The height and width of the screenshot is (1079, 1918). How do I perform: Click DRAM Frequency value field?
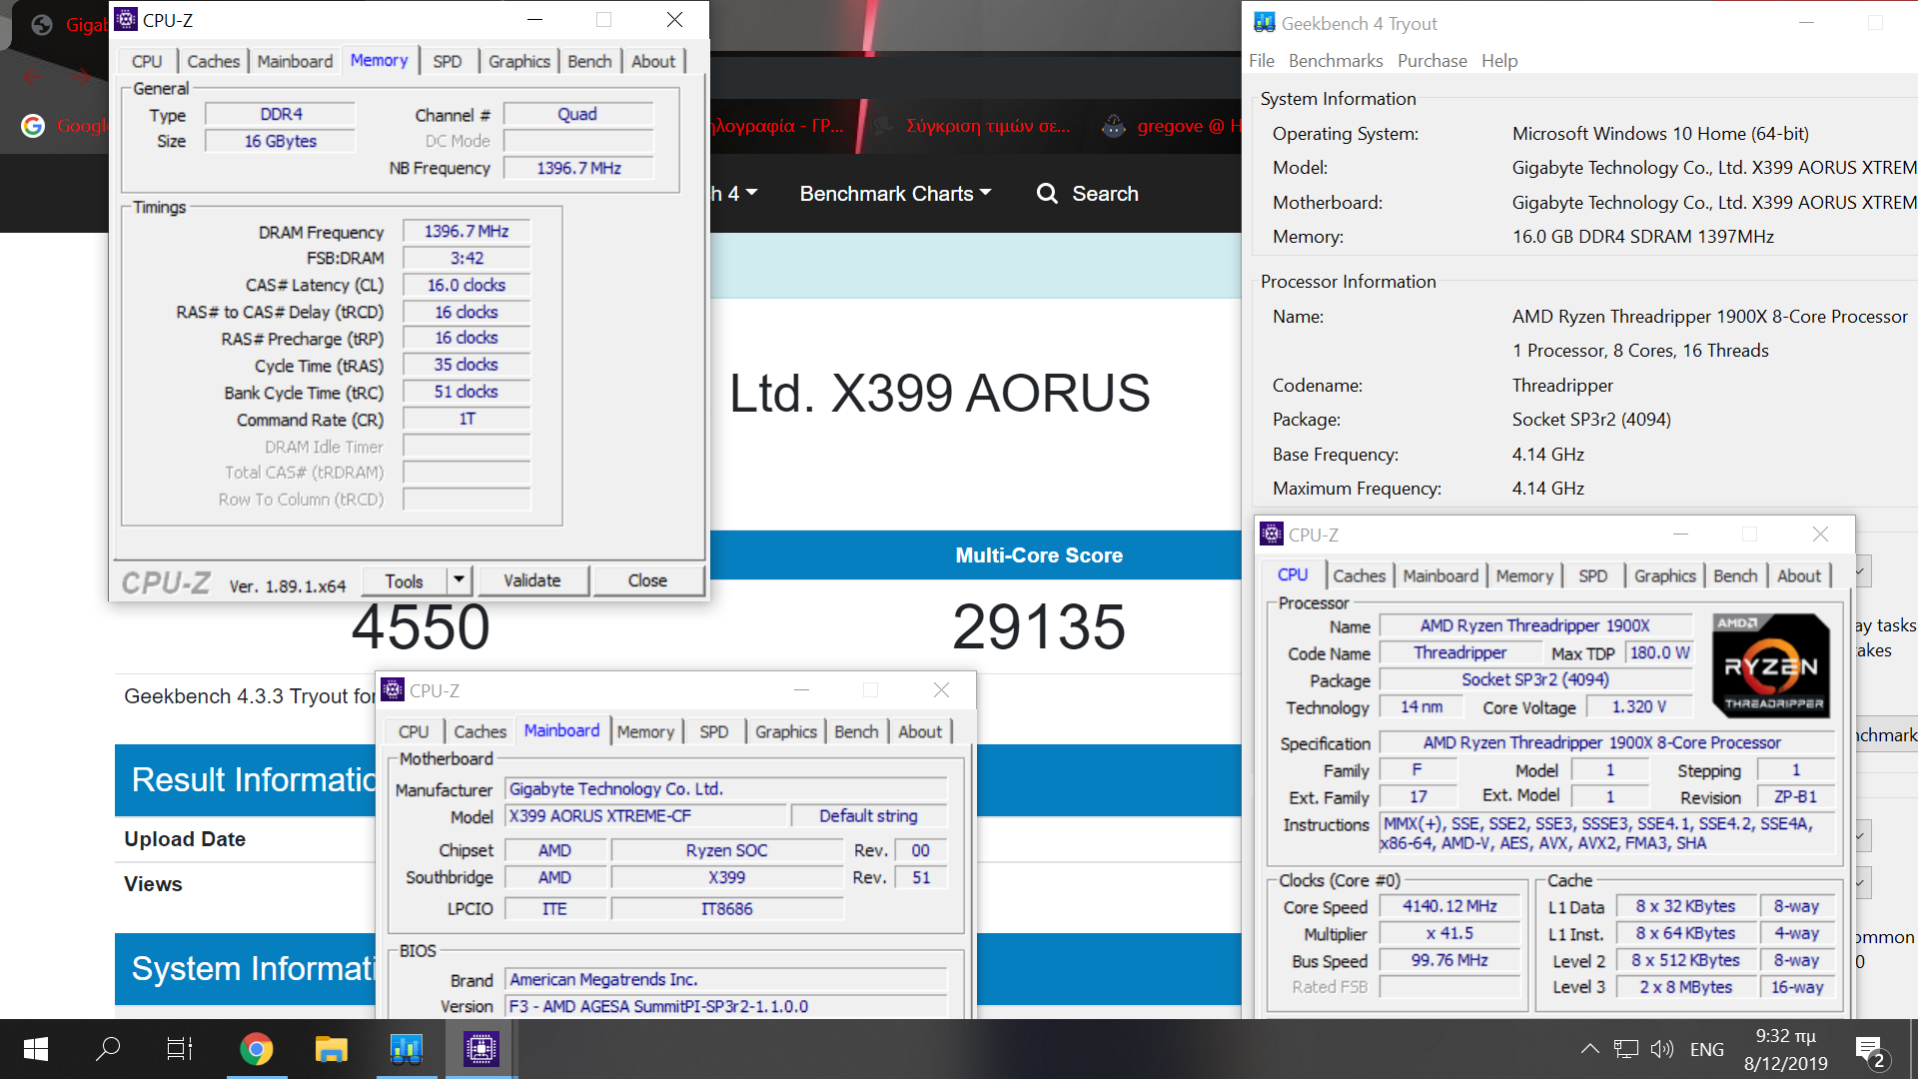click(x=467, y=232)
